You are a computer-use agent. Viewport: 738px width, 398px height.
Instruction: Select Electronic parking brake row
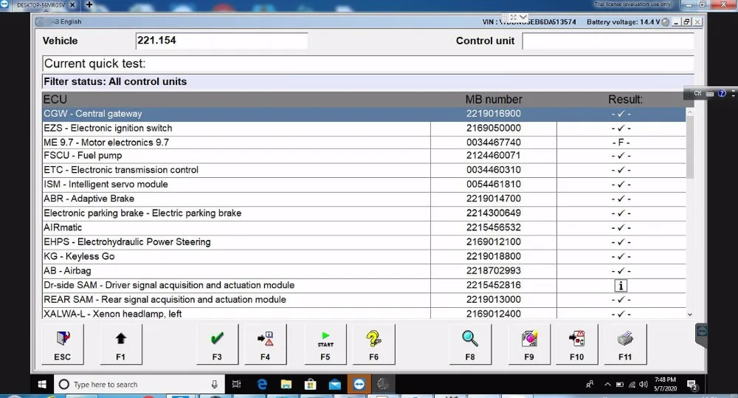tap(364, 213)
